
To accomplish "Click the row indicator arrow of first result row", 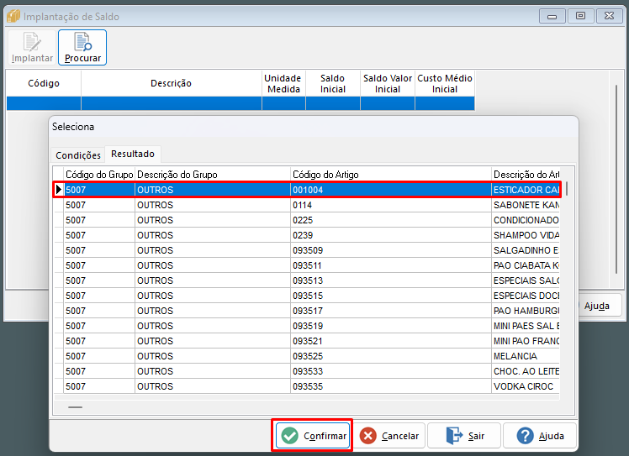I will coord(59,190).
